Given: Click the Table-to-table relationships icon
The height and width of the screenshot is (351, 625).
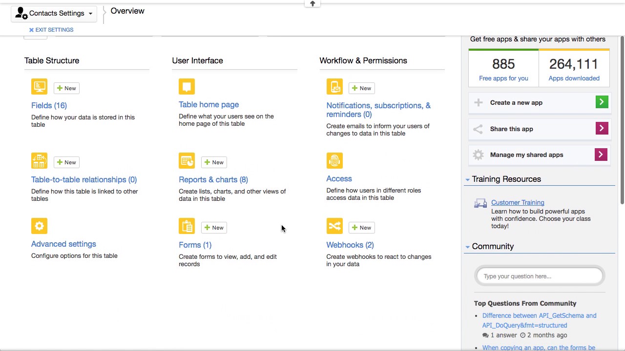Looking at the screenshot, I should (x=39, y=161).
